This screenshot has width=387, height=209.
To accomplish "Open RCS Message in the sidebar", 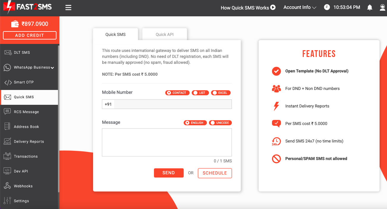I will (29, 112).
